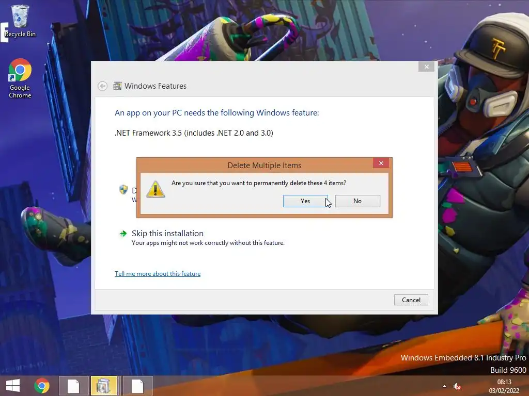The width and height of the screenshot is (529, 396).
Task: Click the heading about the needed Windows feature
Action: [x=216, y=113]
